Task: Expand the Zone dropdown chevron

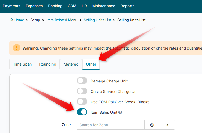Action: 152,125
